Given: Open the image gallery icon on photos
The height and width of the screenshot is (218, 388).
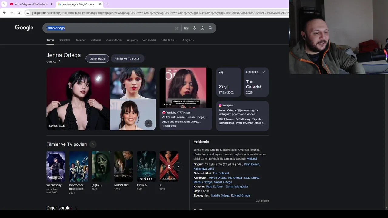Looking at the screenshot, I should click(x=149, y=124).
